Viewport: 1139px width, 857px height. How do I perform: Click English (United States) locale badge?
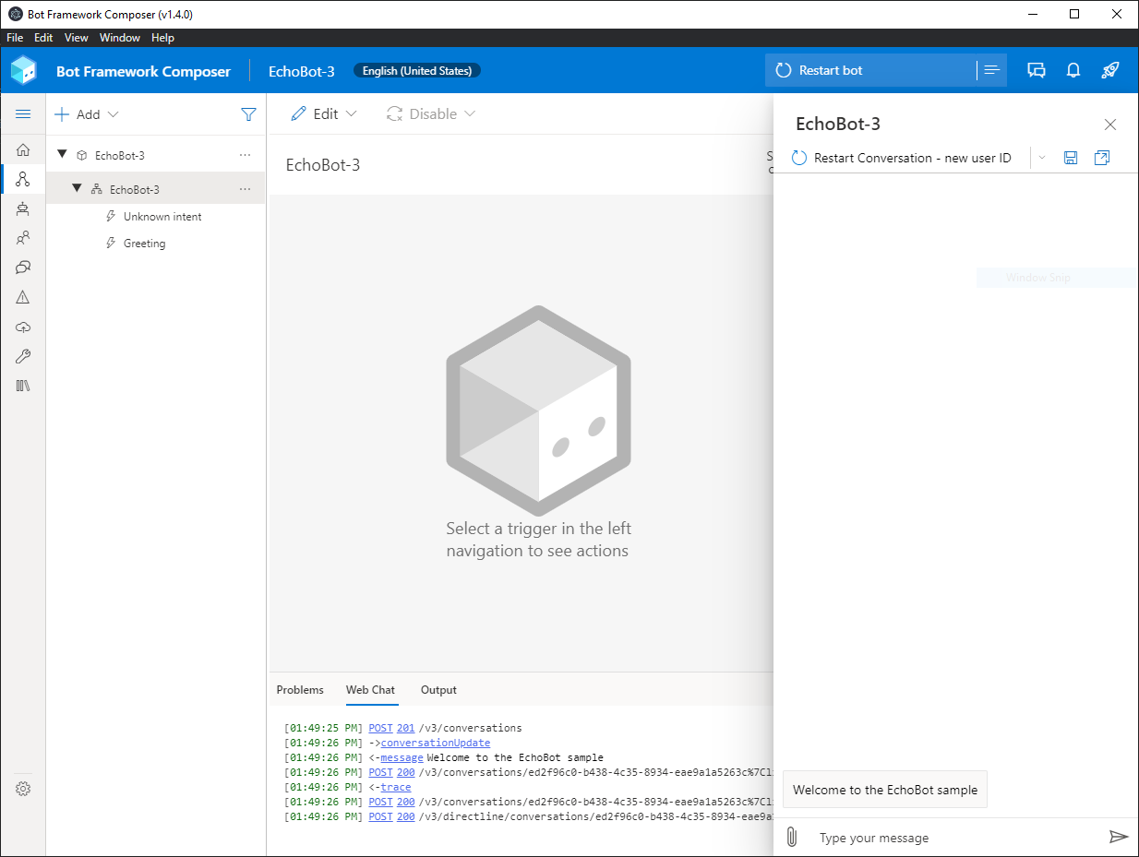[x=417, y=71]
